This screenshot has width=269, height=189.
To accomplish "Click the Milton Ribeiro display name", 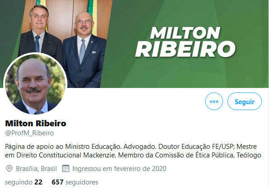I will click(x=36, y=124).
